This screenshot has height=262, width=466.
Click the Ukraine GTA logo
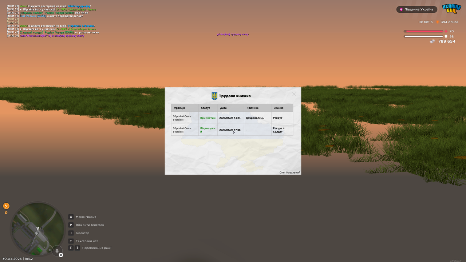451,9
